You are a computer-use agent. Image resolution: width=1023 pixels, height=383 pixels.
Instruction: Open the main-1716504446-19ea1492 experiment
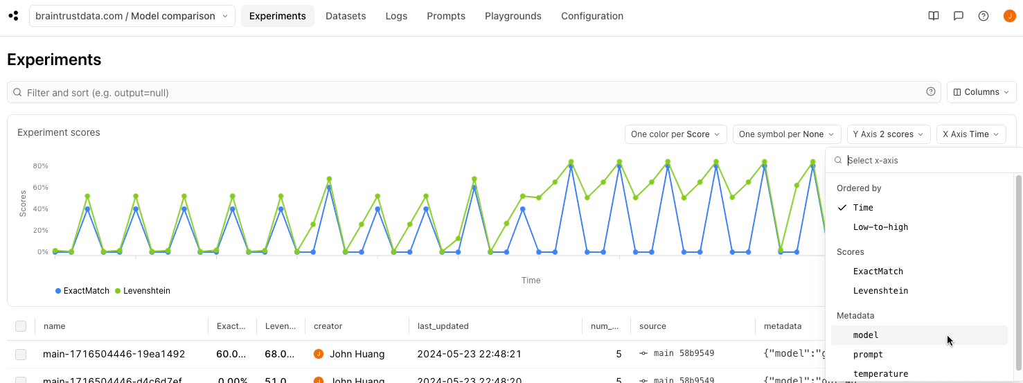[x=114, y=354]
